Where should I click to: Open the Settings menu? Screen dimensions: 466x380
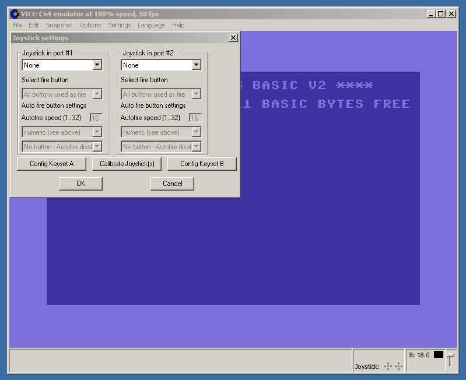point(119,25)
